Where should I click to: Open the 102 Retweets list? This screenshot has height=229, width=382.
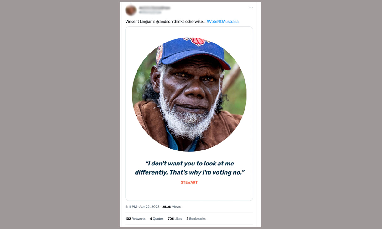(135, 219)
